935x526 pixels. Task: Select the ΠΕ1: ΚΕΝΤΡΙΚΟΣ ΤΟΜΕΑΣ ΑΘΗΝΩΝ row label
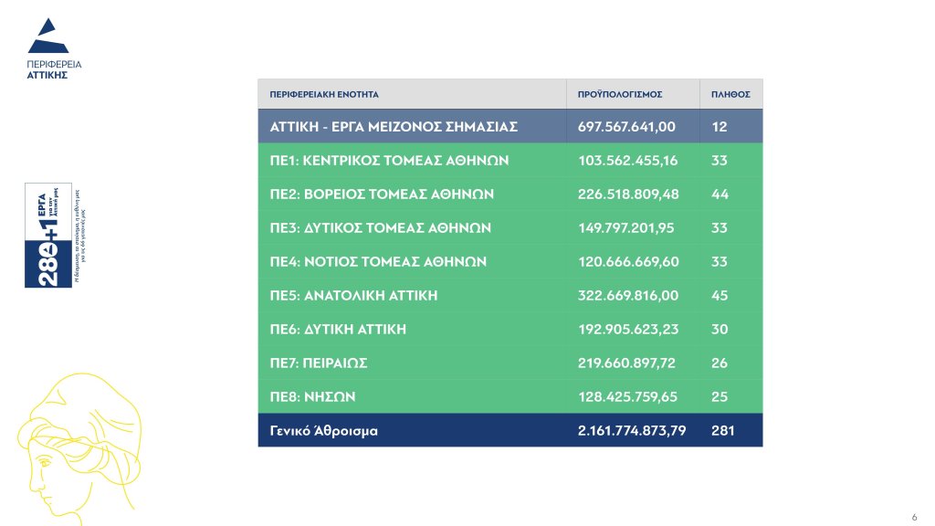click(389, 161)
